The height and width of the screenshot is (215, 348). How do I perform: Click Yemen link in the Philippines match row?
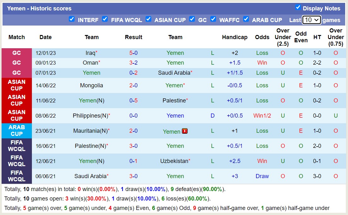click(175, 116)
